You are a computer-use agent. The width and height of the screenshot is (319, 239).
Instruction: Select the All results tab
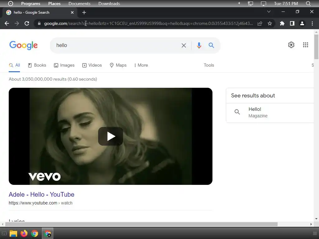[14, 65]
